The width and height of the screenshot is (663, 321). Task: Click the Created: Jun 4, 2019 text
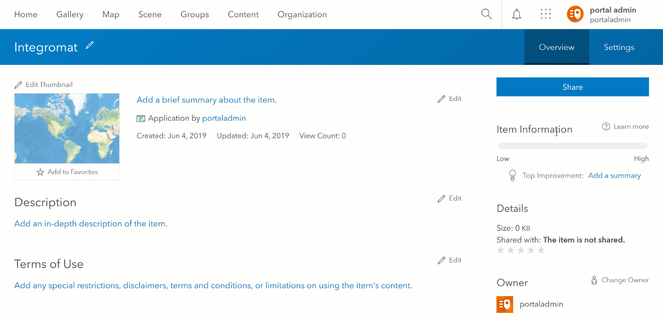click(x=172, y=136)
